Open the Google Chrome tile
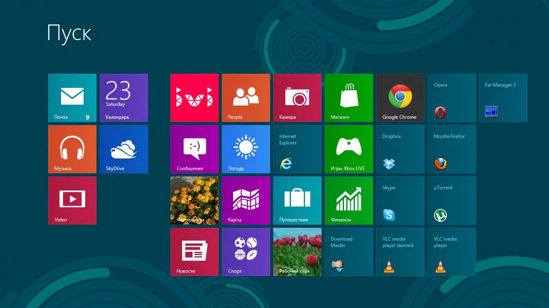Image resolution: width=549 pixels, height=308 pixels. 400,97
